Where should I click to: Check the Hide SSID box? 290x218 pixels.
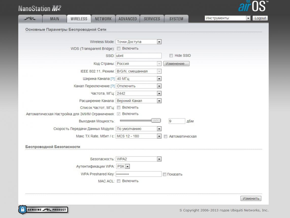(171, 56)
